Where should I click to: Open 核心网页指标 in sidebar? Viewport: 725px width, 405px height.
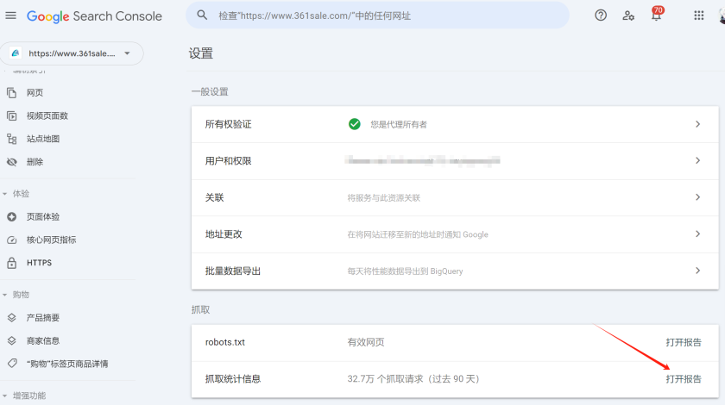tap(51, 240)
